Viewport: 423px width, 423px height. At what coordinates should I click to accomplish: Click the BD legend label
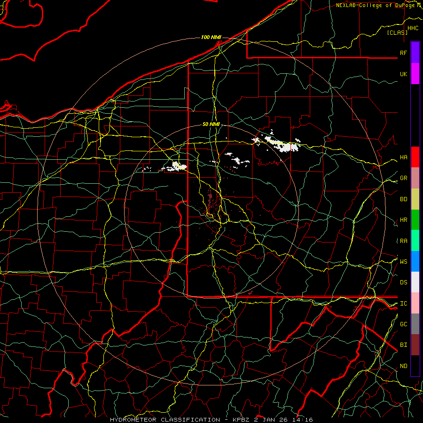(403, 199)
